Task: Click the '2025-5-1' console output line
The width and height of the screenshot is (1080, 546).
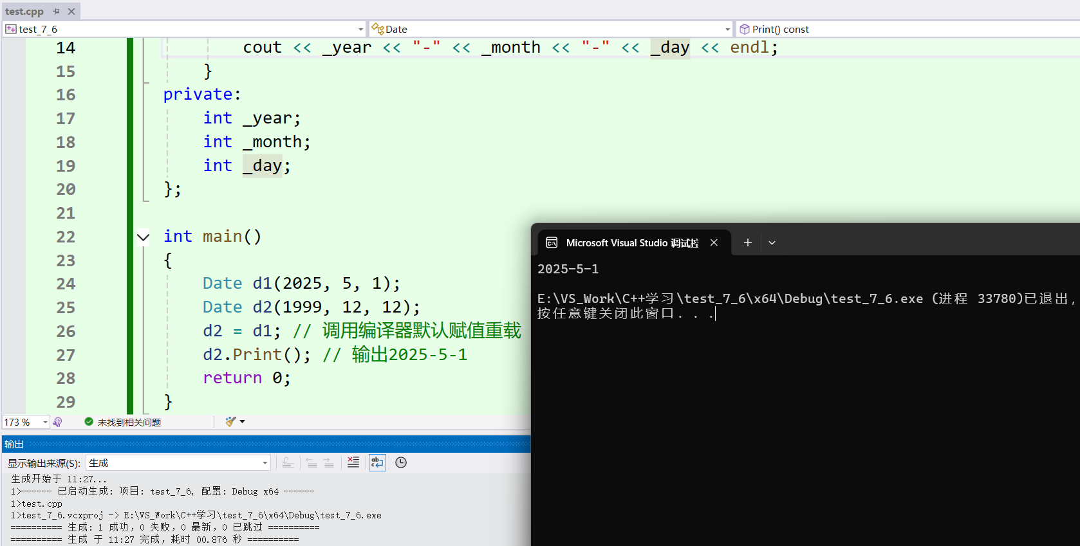Action: 568,269
